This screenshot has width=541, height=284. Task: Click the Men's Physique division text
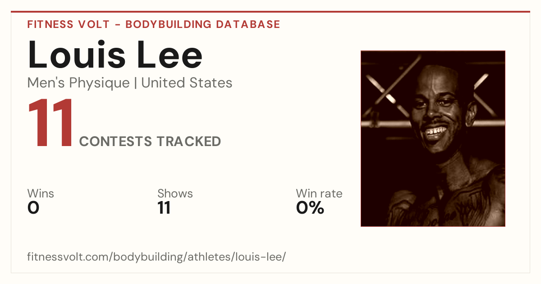click(78, 83)
